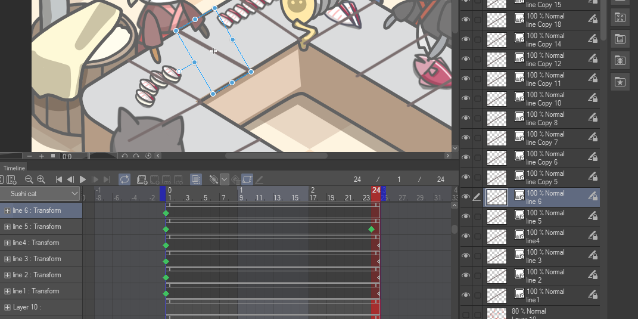
Task: Zoom out the timeline view
Action: pyautogui.click(x=29, y=179)
